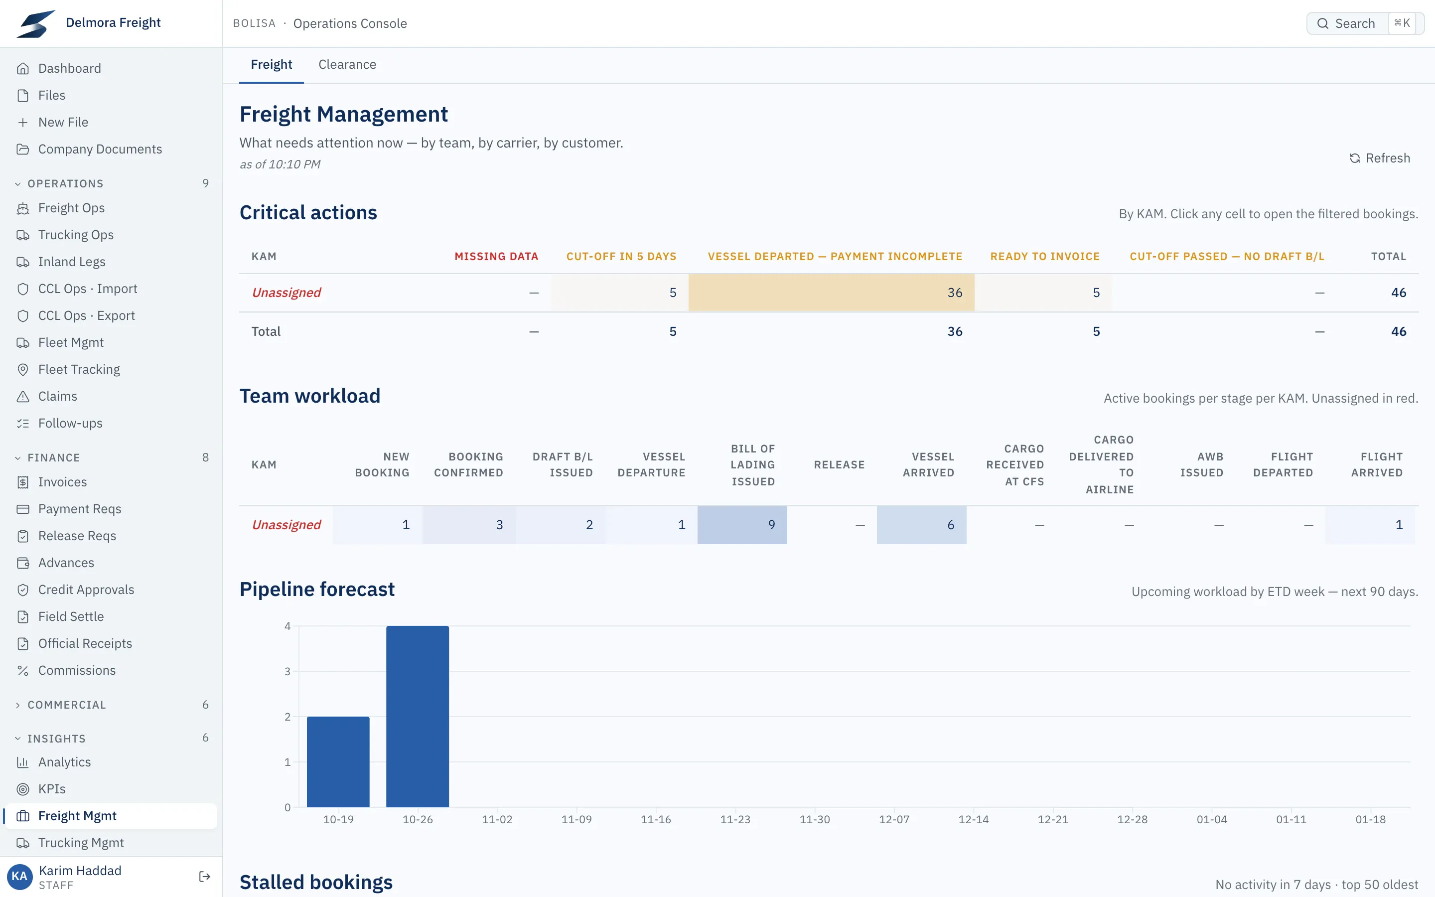Image resolution: width=1435 pixels, height=897 pixels.
Task: Open the Dashboard home icon
Action: point(22,68)
